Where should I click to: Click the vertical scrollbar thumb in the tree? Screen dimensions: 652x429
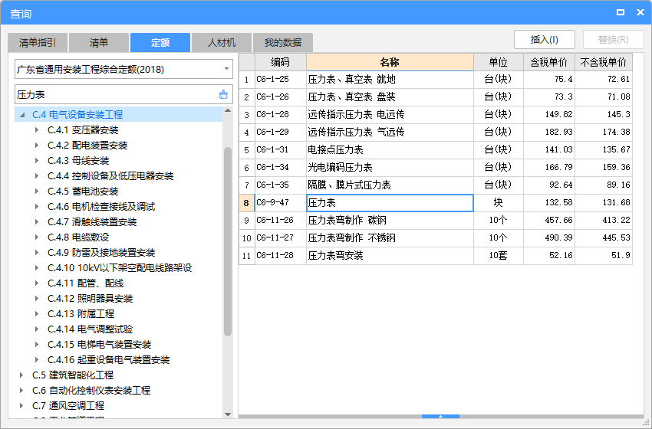tap(228, 241)
